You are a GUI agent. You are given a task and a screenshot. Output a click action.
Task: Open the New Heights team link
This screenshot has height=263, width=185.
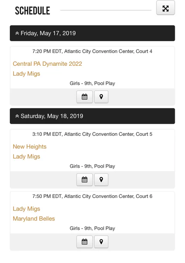point(29,147)
